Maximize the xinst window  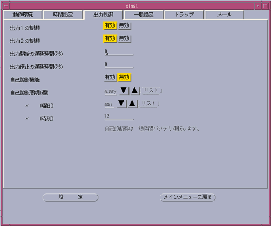(266, 6)
